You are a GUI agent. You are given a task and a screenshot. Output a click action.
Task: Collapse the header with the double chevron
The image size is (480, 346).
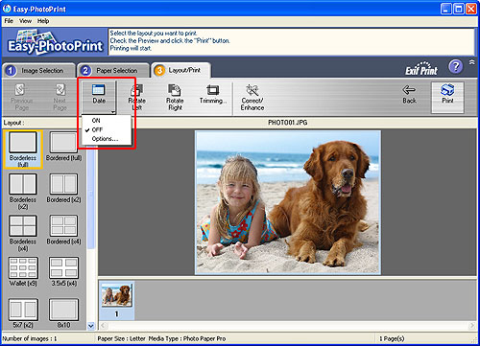pyautogui.click(x=472, y=62)
